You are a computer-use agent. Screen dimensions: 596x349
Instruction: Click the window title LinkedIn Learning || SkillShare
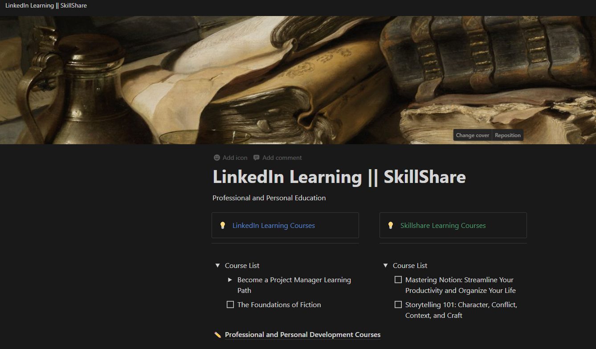(46, 5)
